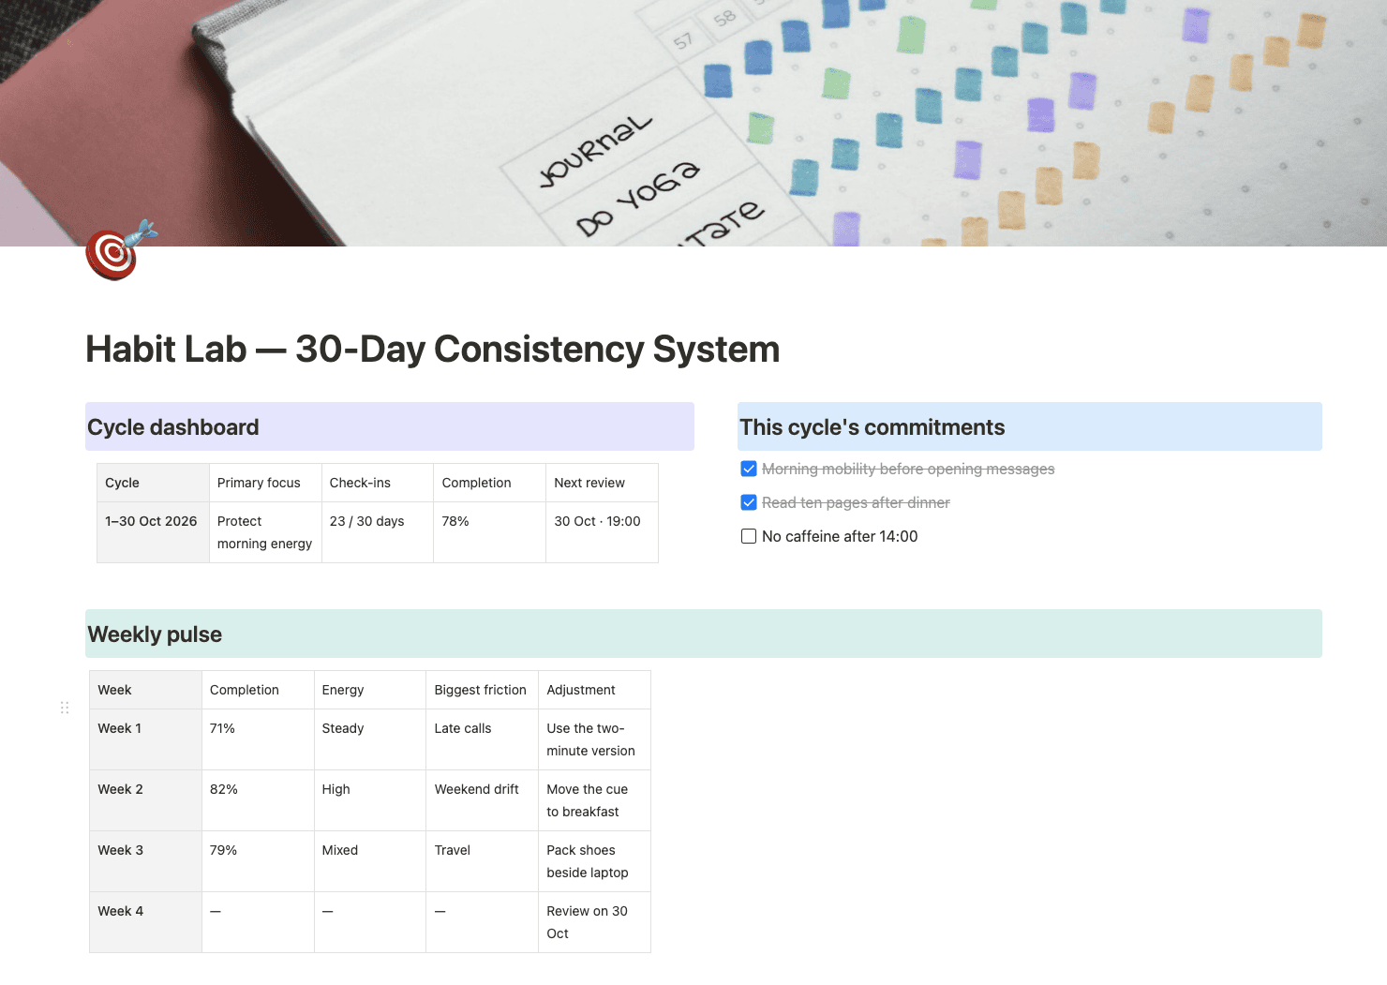Click the Move the cue to breakfast cell
Viewport: 1387px width, 985px height.
pos(594,800)
